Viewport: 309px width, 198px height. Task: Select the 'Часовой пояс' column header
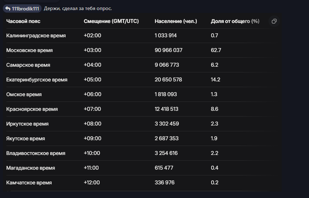click(x=23, y=22)
